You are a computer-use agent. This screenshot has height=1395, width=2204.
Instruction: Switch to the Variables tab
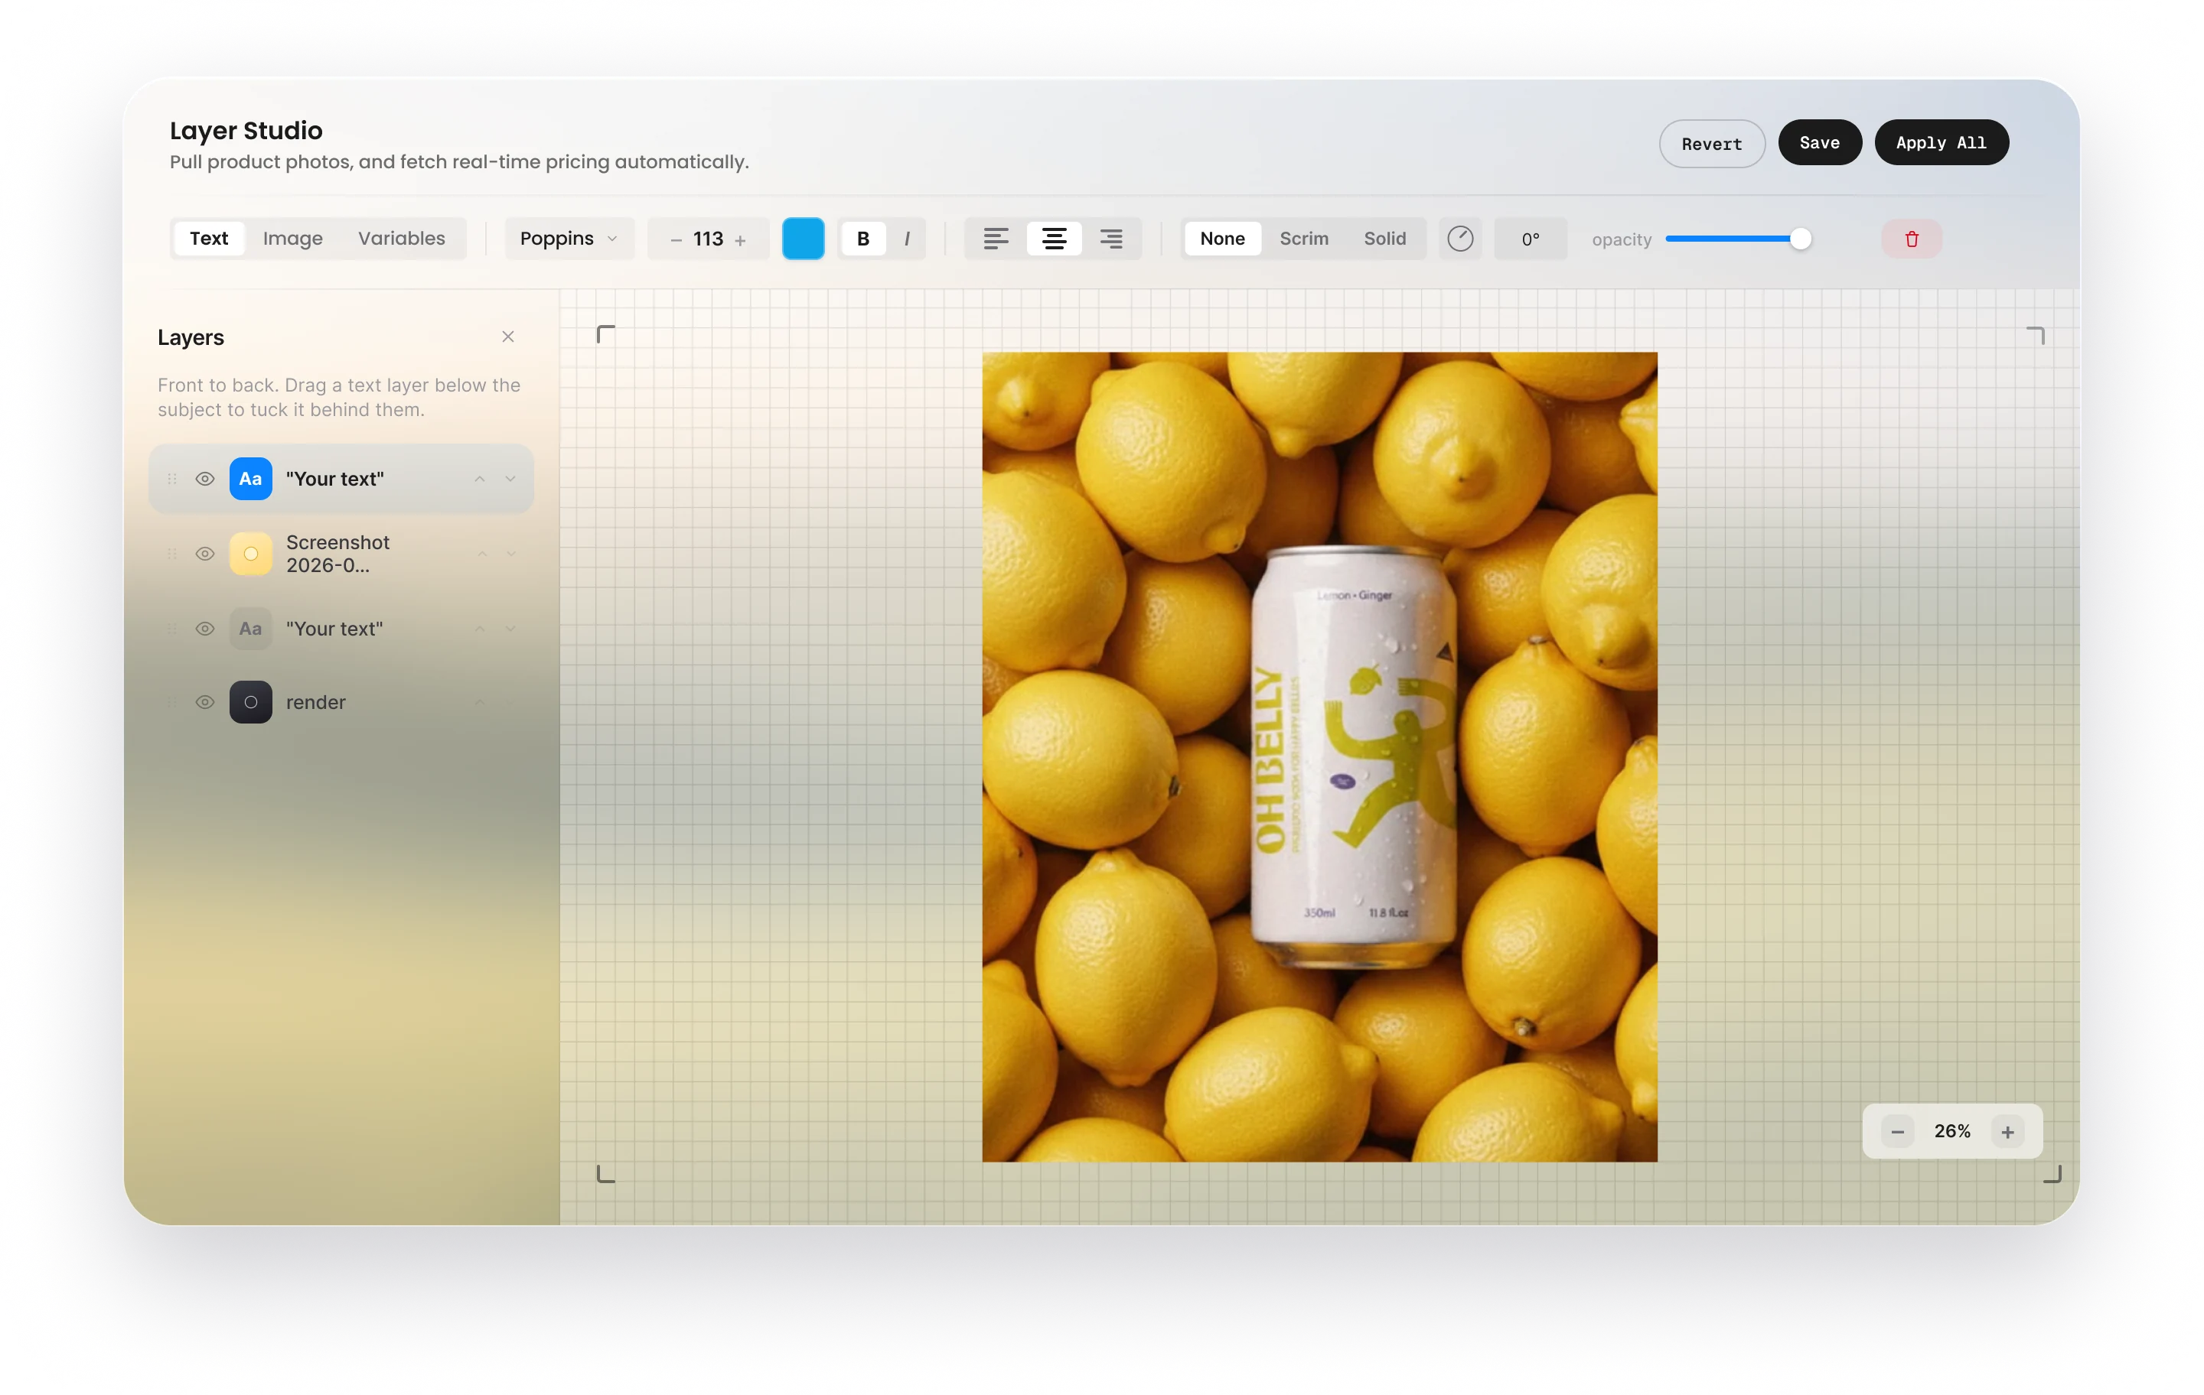(x=401, y=239)
